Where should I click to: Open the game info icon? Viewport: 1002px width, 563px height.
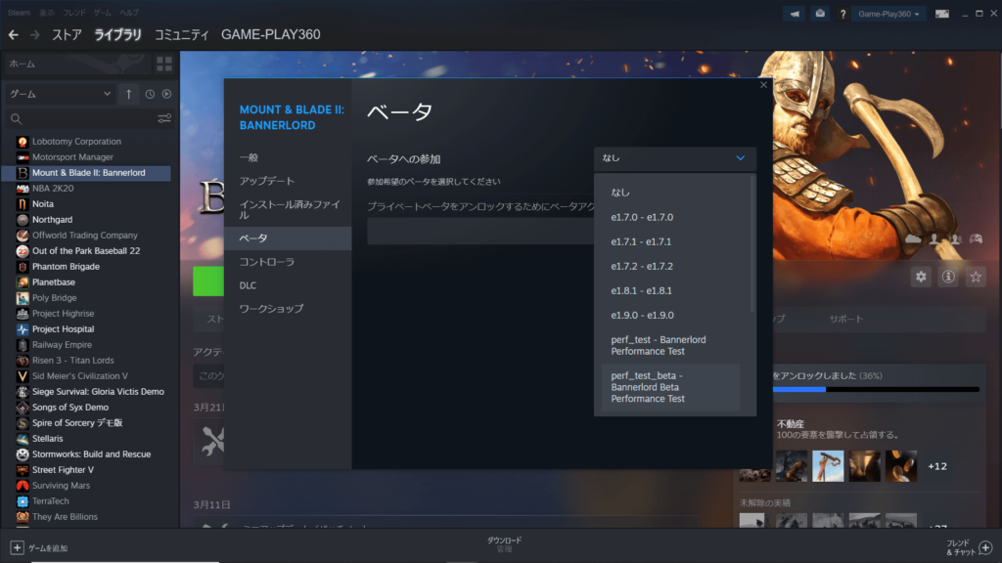pyautogui.click(x=948, y=277)
